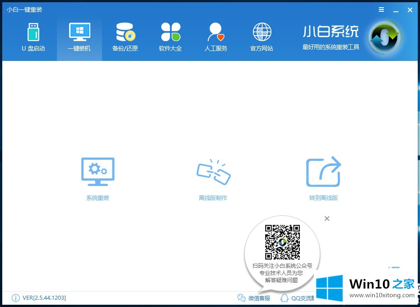The width and height of the screenshot is (420, 307).
Task: Click the 小白系统 round logo emblem
Action: tap(385, 38)
